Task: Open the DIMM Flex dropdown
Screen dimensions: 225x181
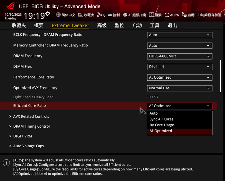Action: (x=179, y=67)
